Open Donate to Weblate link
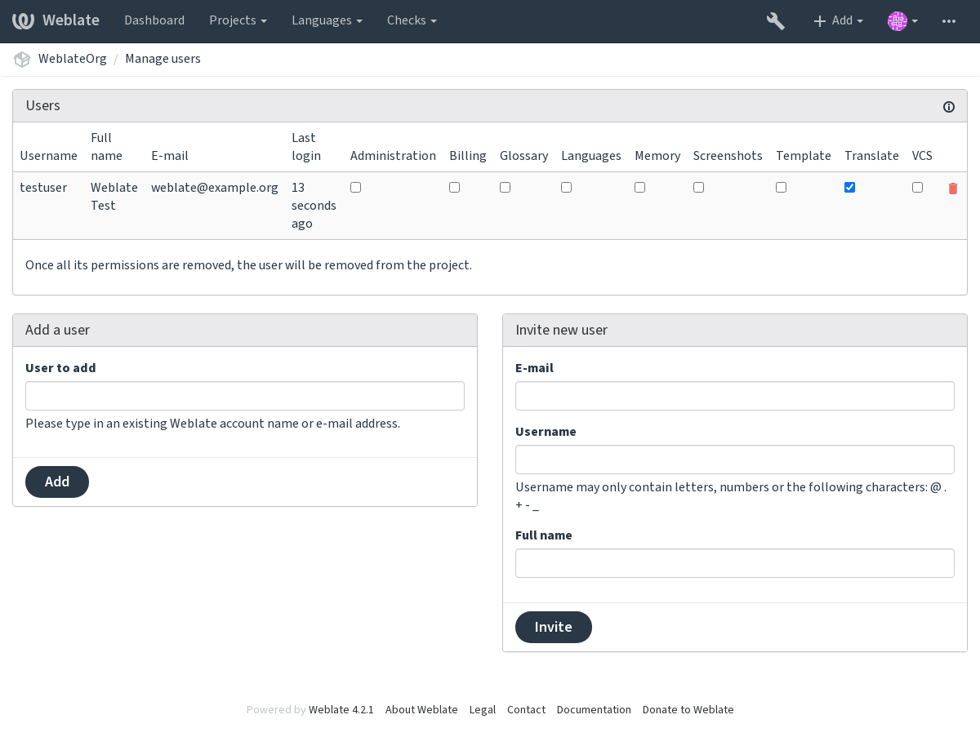Viewport: 980px width, 737px height. point(688,709)
